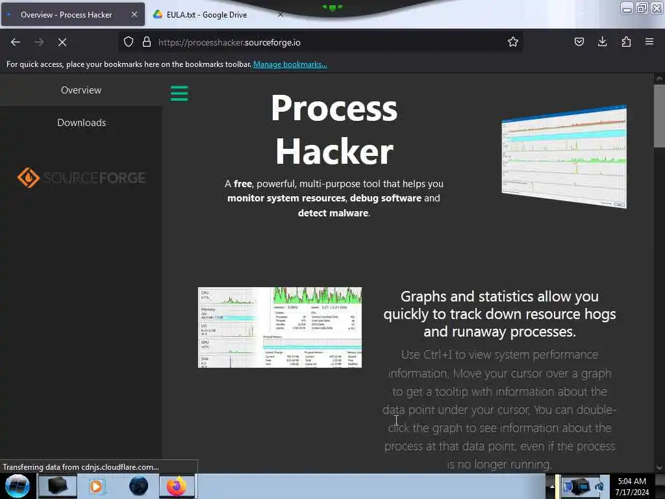Click the page vertical scrollbar thumb
The width and height of the screenshot is (665, 499).
point(659,116)
